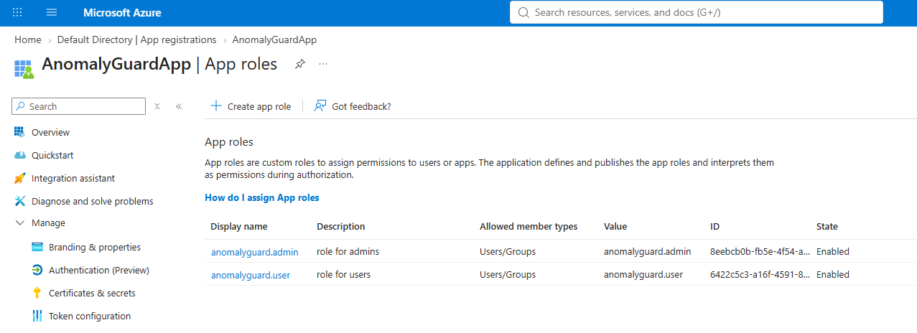Click the State column header
Screen dimensions: 917x333
tap(827, 226)
